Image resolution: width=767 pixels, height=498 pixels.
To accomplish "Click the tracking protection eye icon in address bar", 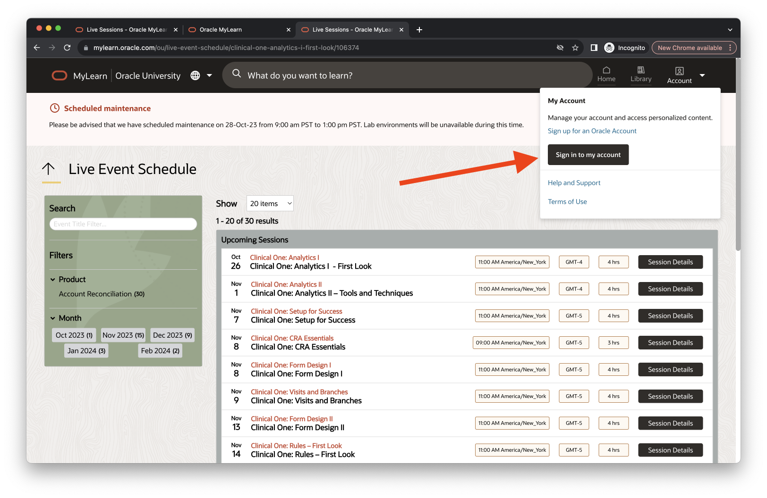I will point(560,48).
